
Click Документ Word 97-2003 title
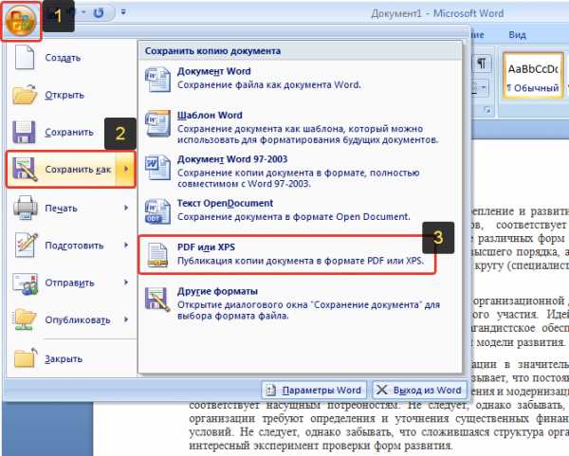[x=232, y=159]
